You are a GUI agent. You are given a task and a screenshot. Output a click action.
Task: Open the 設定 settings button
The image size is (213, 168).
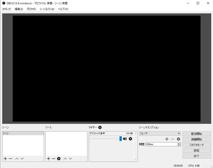pos(197,151)
